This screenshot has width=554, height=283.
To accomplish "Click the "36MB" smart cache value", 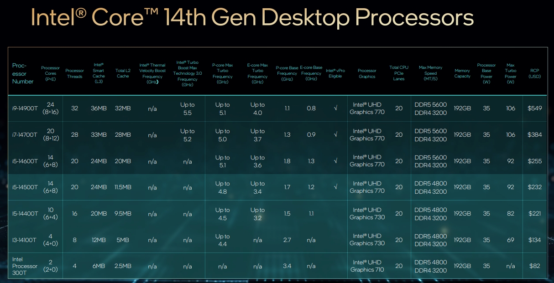I will (x=99, y=108).
